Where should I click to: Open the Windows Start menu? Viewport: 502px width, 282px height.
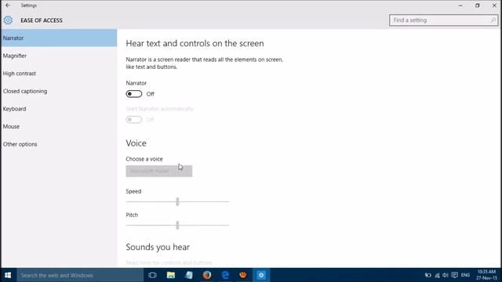[x=8, y=275]
